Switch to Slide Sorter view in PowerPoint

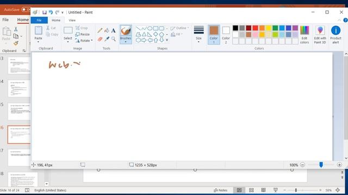251,190
